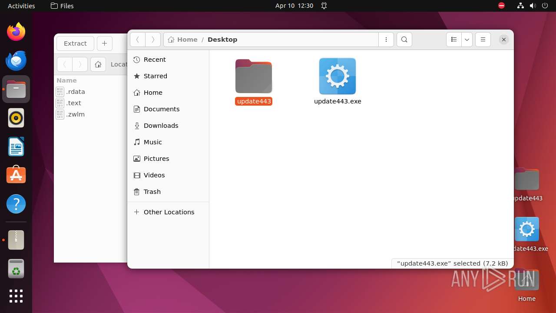This screenshot has height=313, width=556.
Task: Open Documents in the sidebar
Action: [168, 109]
